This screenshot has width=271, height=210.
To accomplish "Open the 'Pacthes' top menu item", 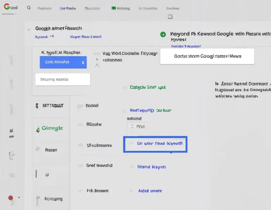I will click(x=173, y=8).
